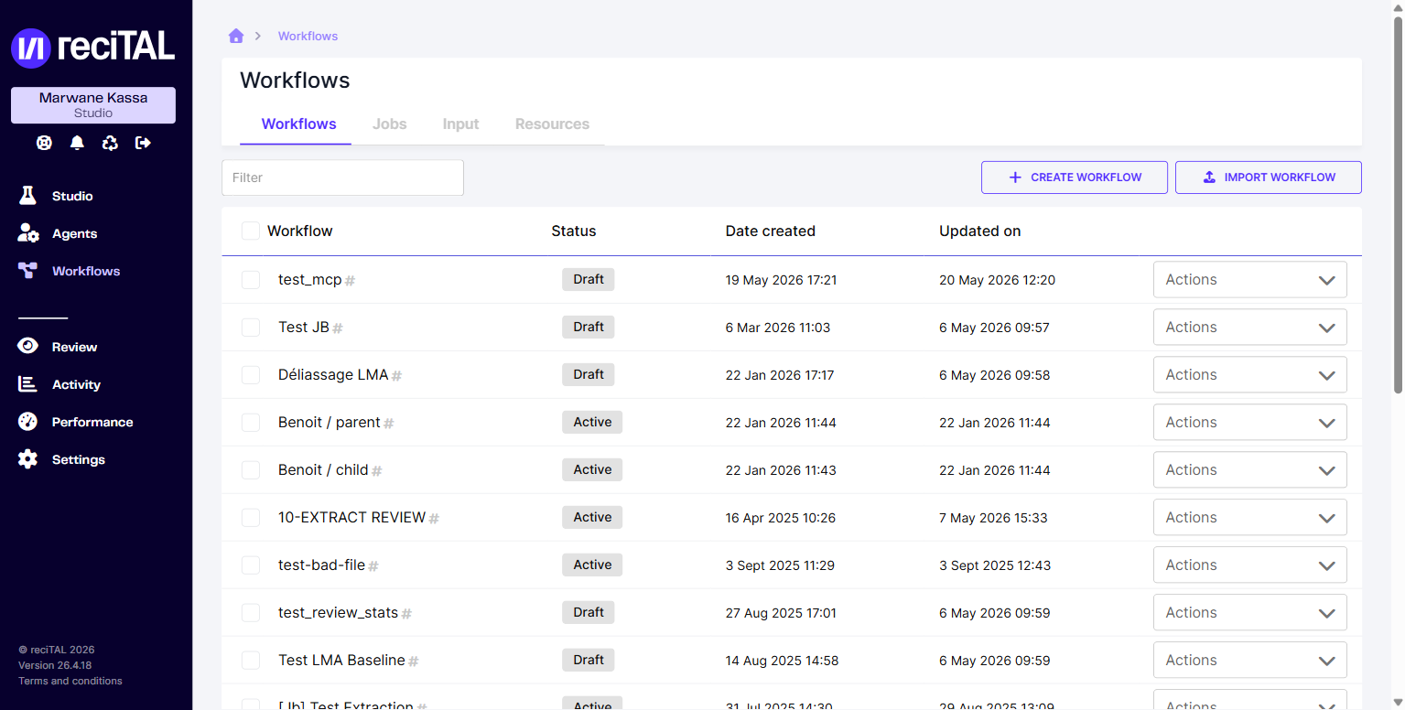This screenshot has height=710, width=1405.
Task: Open the Actions dropdown for Benoit / parent
Action: coord(1249,423)
